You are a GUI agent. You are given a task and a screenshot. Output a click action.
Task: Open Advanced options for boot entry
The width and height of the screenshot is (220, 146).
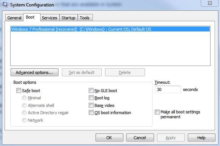coord(35,72)
